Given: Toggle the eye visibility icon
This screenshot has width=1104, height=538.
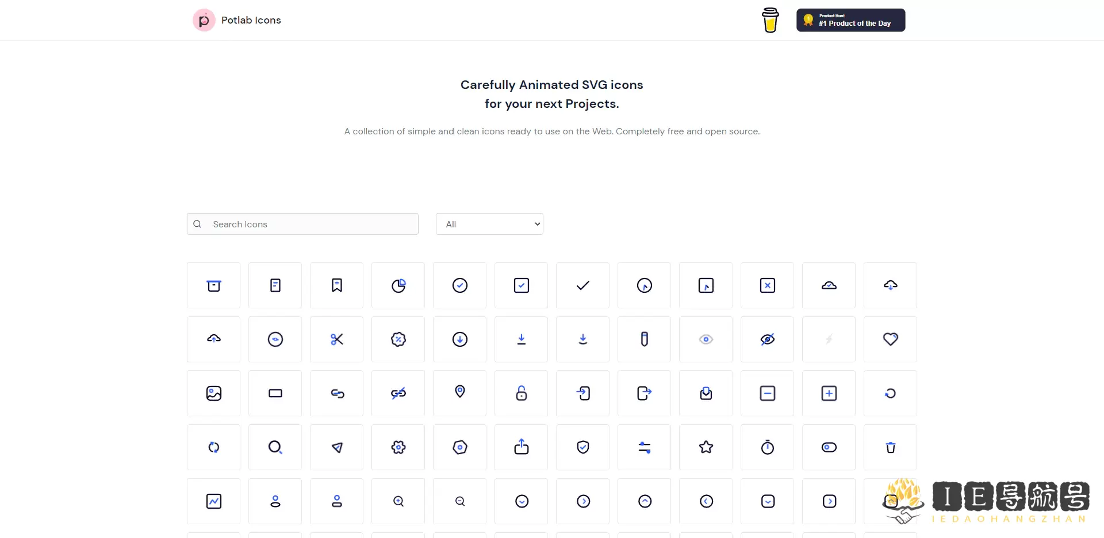Looking at the screenshot, I should click(x=706, y=339).
